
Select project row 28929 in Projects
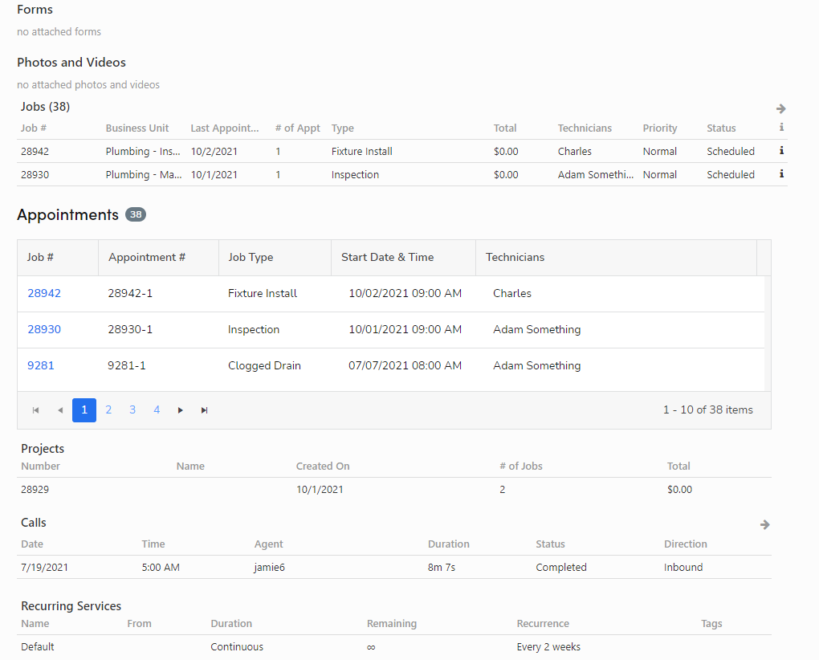(x=321, y=489)
